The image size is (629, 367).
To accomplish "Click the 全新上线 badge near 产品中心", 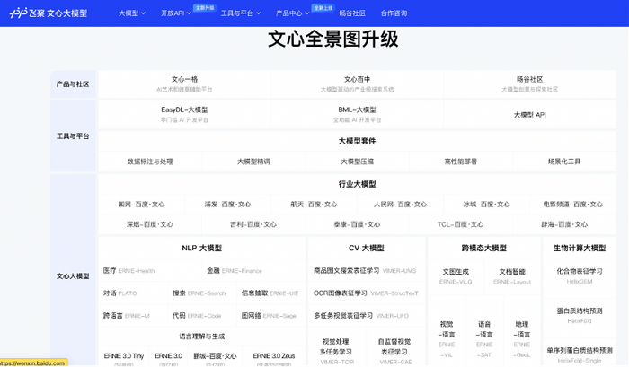I will coord(323,7).
